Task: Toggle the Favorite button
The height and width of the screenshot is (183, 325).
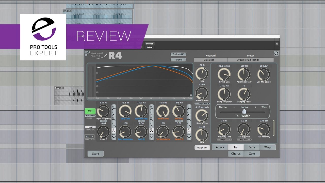Action: pyautogui.click(x=178, y=60)
